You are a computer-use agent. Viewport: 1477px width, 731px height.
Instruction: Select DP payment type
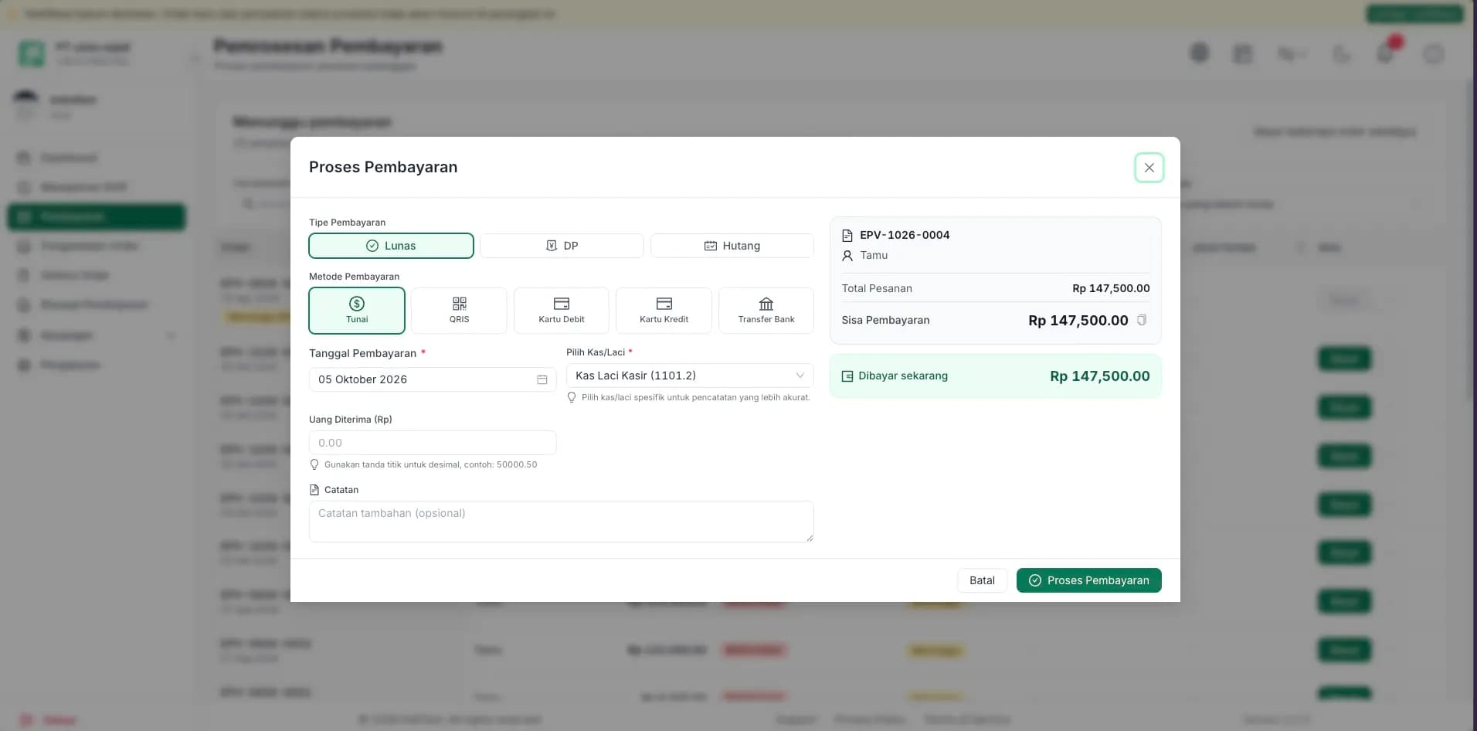[x=562, y=246]
